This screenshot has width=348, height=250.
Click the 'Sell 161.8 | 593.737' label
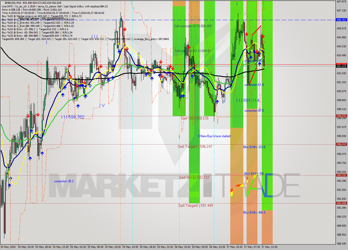point(194,177)
